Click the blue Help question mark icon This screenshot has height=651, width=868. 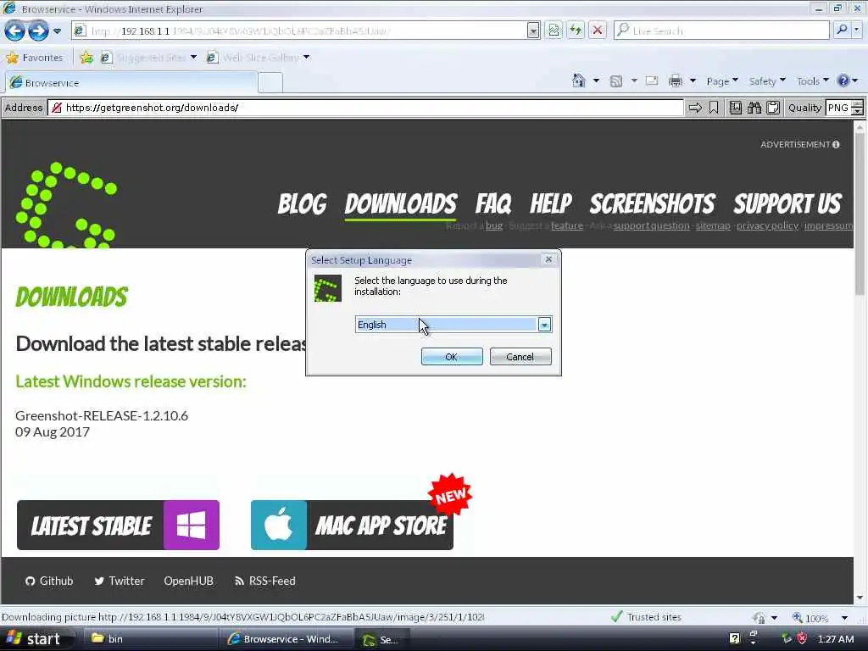point(843,81)
